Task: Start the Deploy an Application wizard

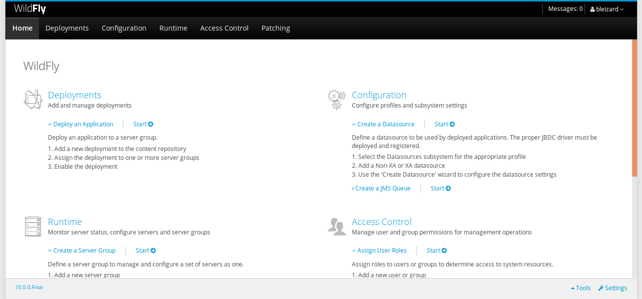Action: click(x=143, y=124)
